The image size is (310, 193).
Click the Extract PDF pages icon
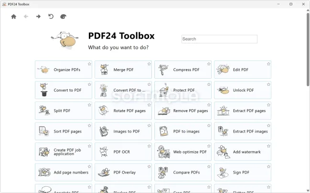(x=223, y=111)
